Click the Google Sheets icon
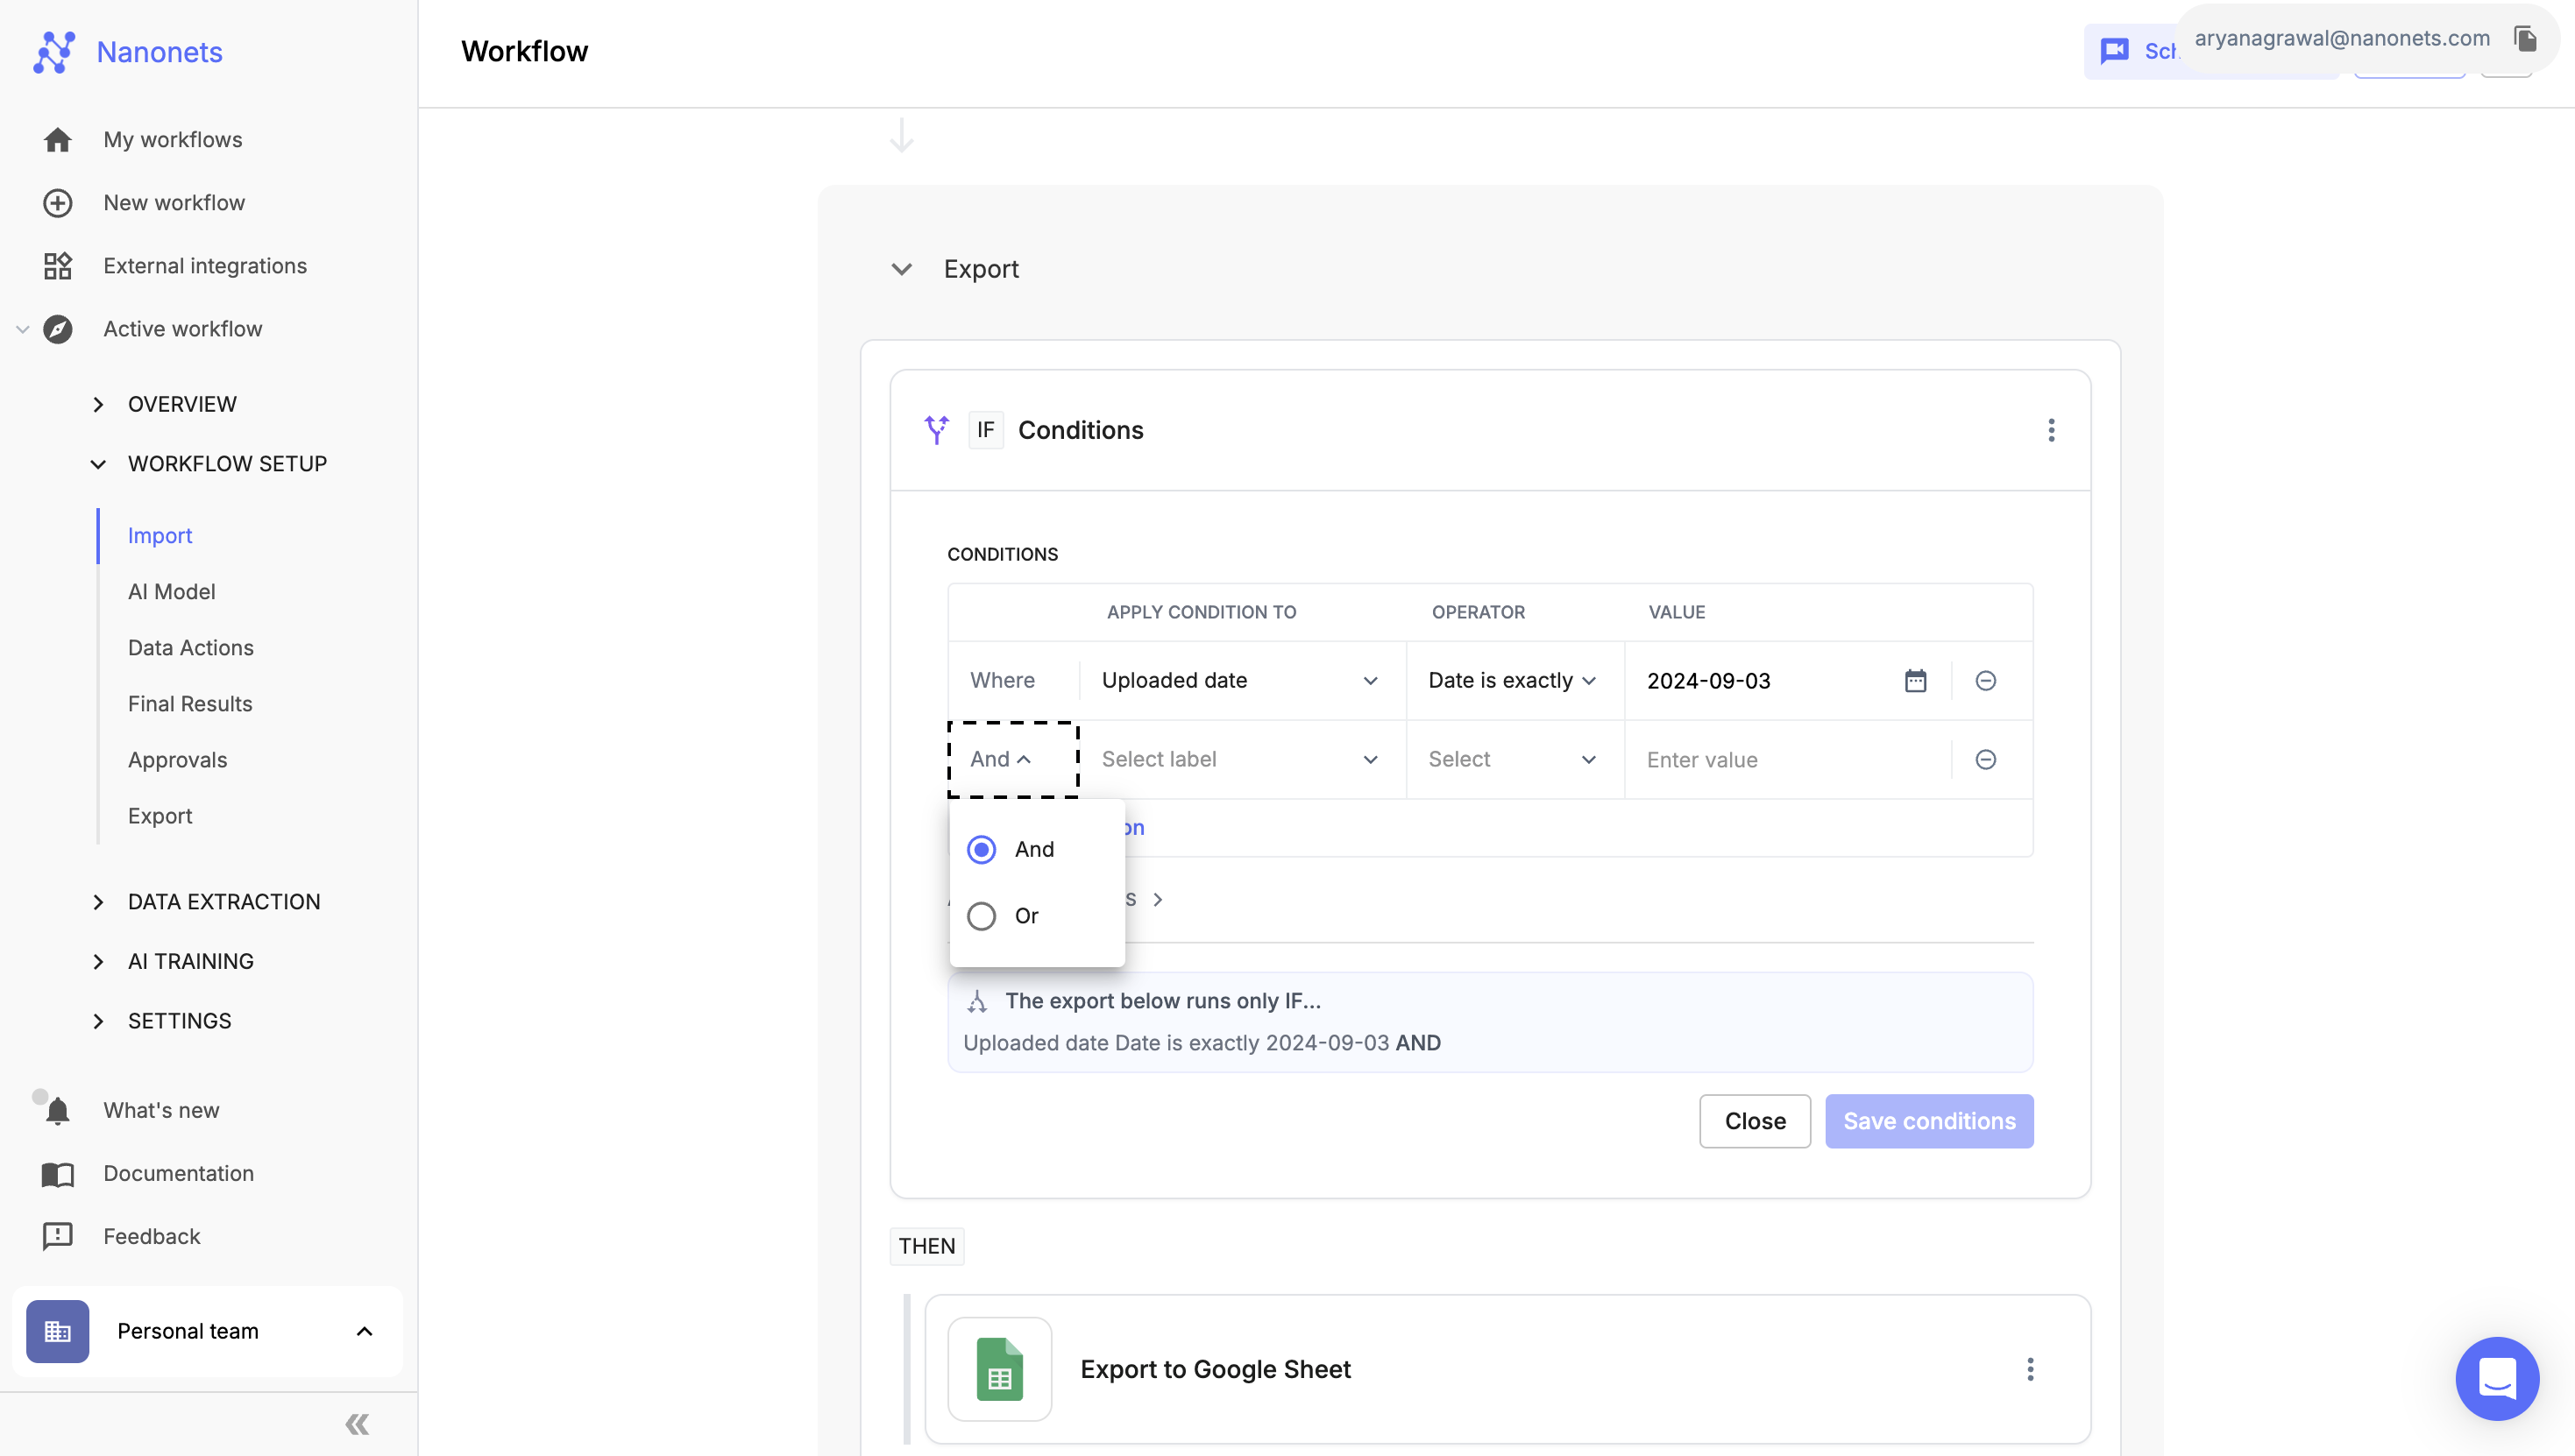The width and height of the screenshot is (2575, 1456). (999, 1369)
